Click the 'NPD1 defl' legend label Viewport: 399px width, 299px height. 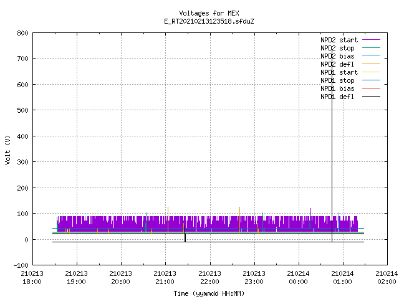[337, 97]
